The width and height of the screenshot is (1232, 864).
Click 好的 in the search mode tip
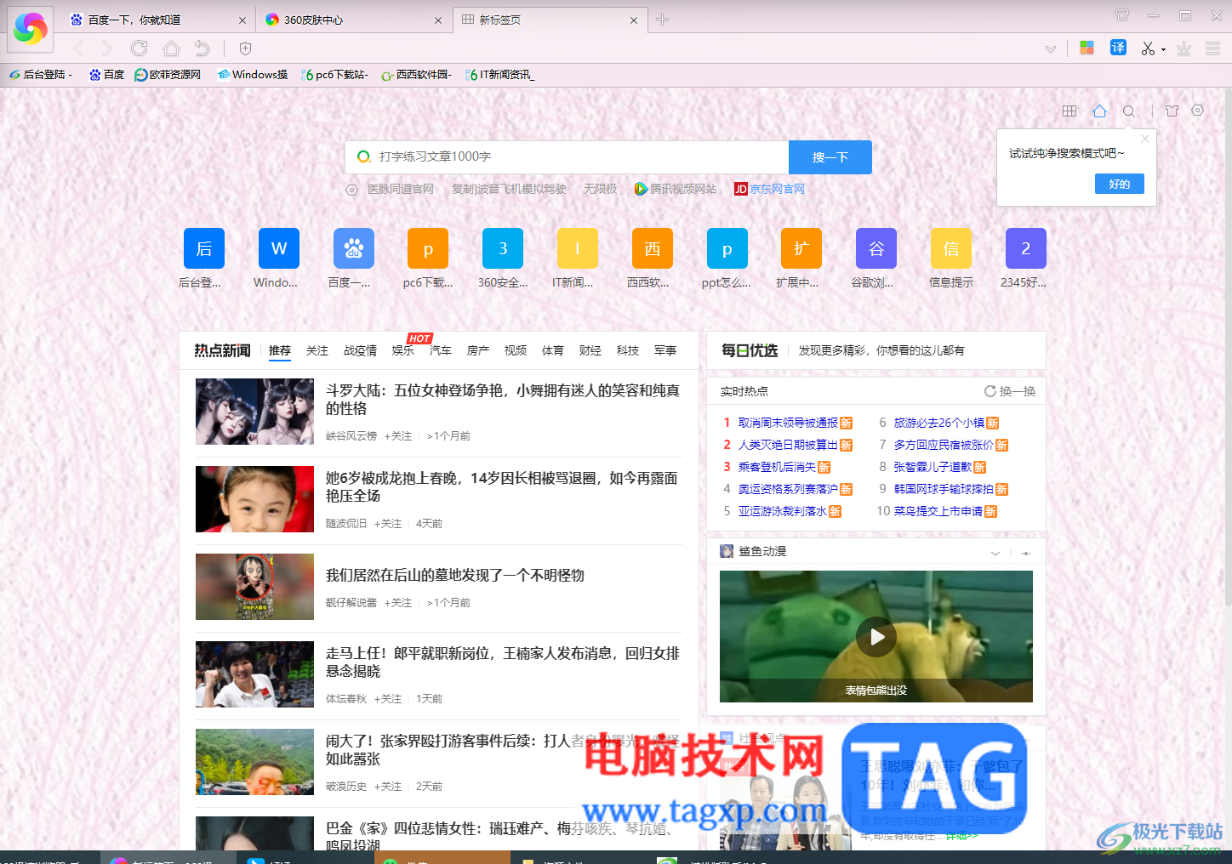(1120, 184)
